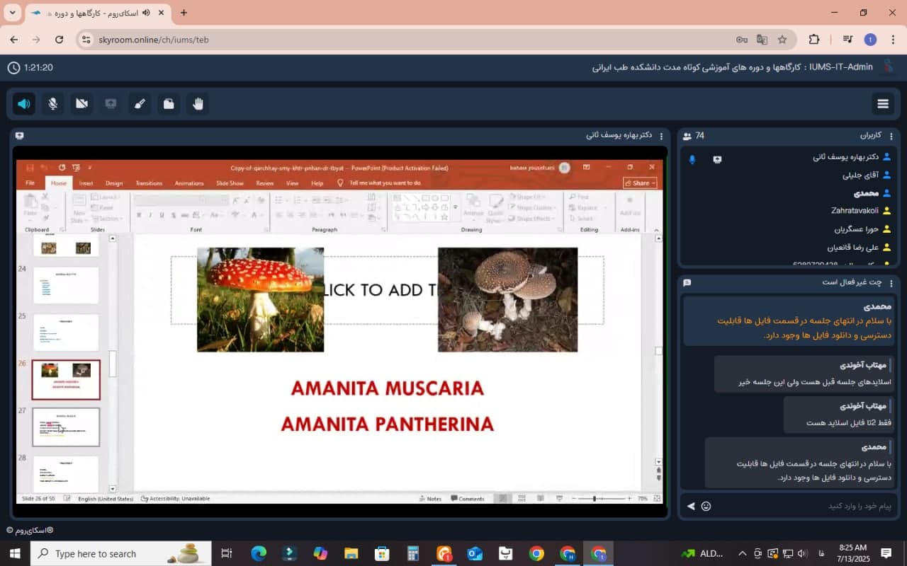
Task: Expand the users panel three-dot options
Action: tap(891, 136)
